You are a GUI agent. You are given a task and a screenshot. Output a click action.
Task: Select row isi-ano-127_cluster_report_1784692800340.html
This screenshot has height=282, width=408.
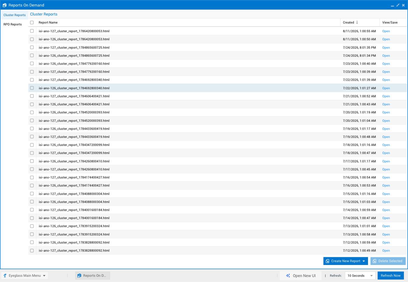point(217,80)
